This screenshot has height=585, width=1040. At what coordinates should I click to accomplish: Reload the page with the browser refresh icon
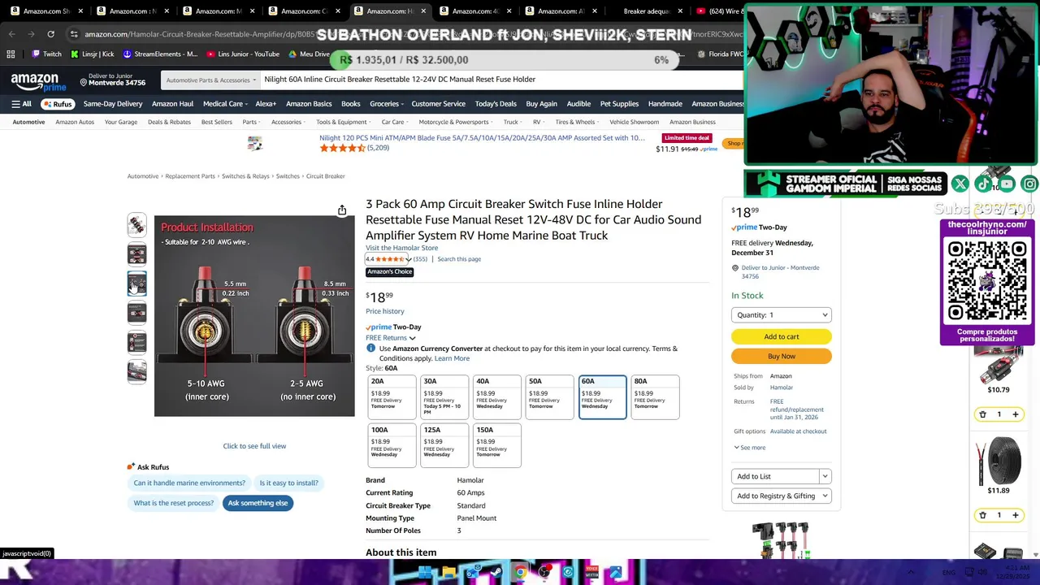(x=50, y=34)
